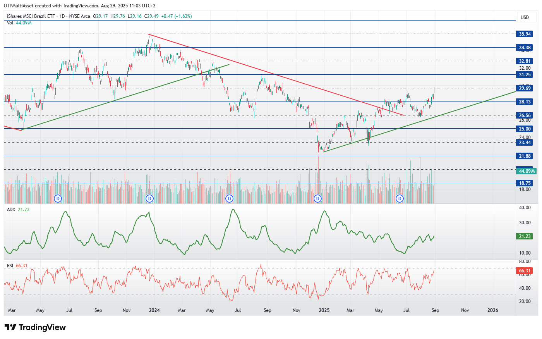Click the 31.25 price level label
The height and width of the screenshot is (339, 542).
tap(525, 75)
